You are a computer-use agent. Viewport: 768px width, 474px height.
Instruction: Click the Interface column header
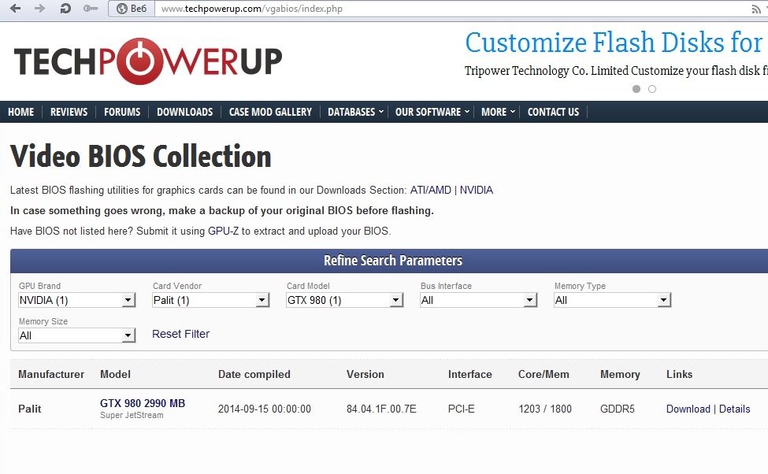tap(469, 375)
